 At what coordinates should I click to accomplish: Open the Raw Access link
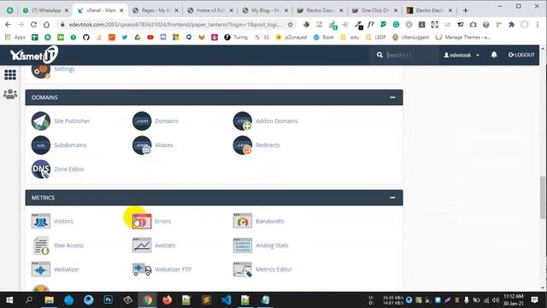pos(68,246)
